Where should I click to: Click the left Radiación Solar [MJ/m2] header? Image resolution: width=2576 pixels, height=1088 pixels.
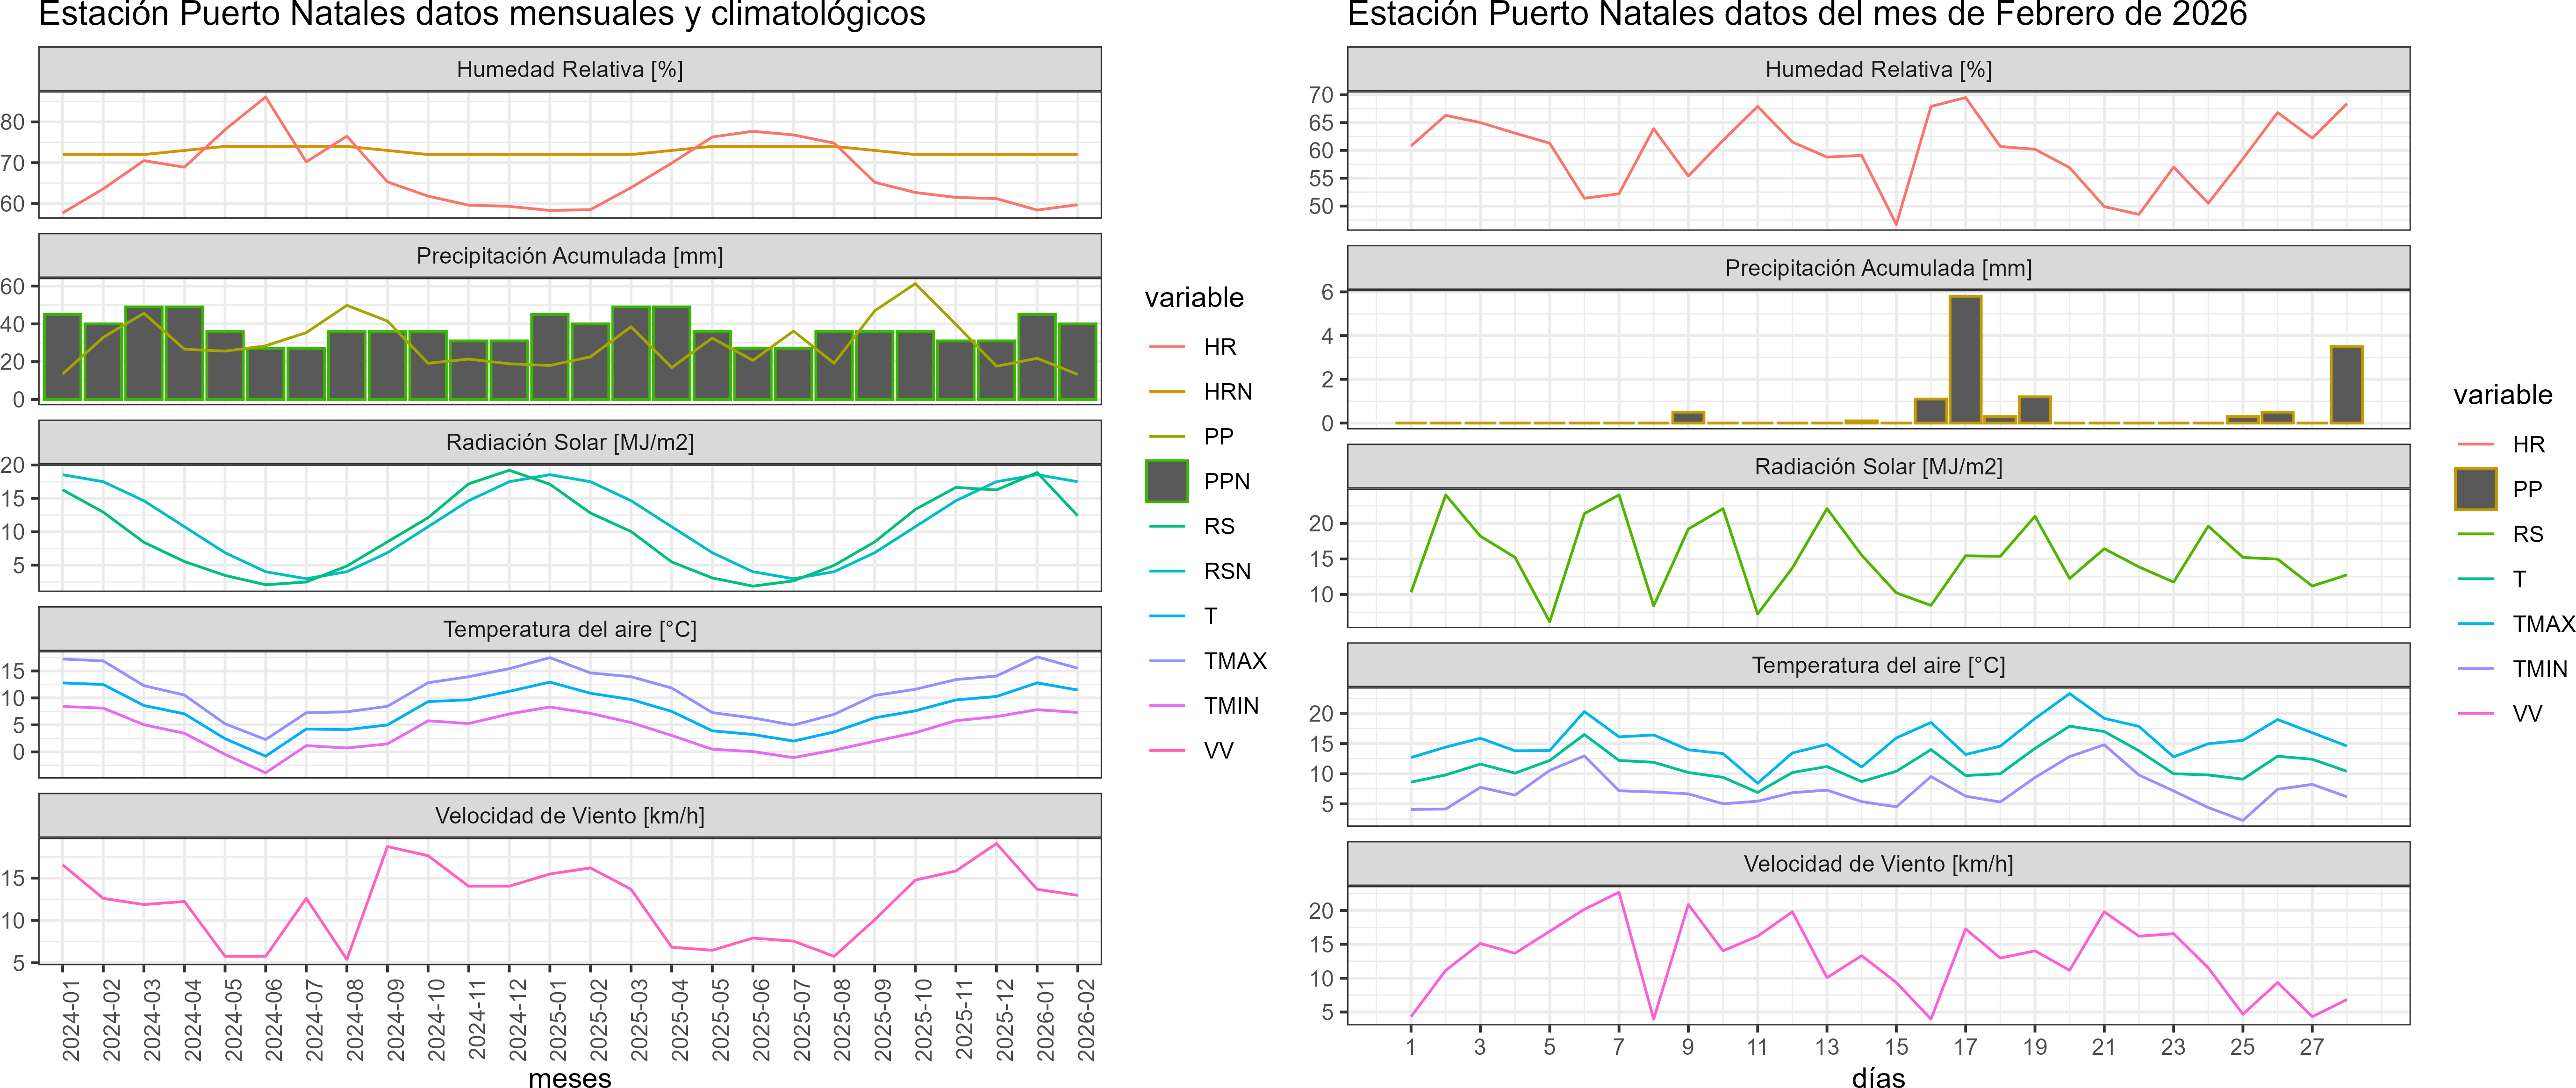[x=569, y=442]
